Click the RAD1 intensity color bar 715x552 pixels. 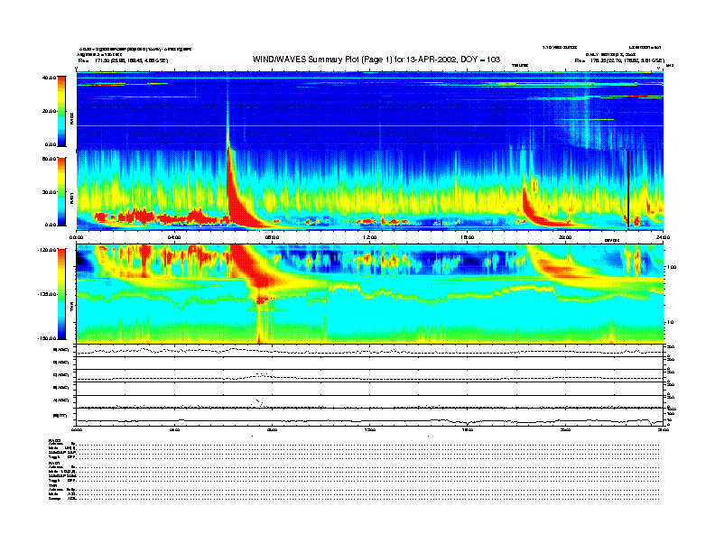coord(61,191)
